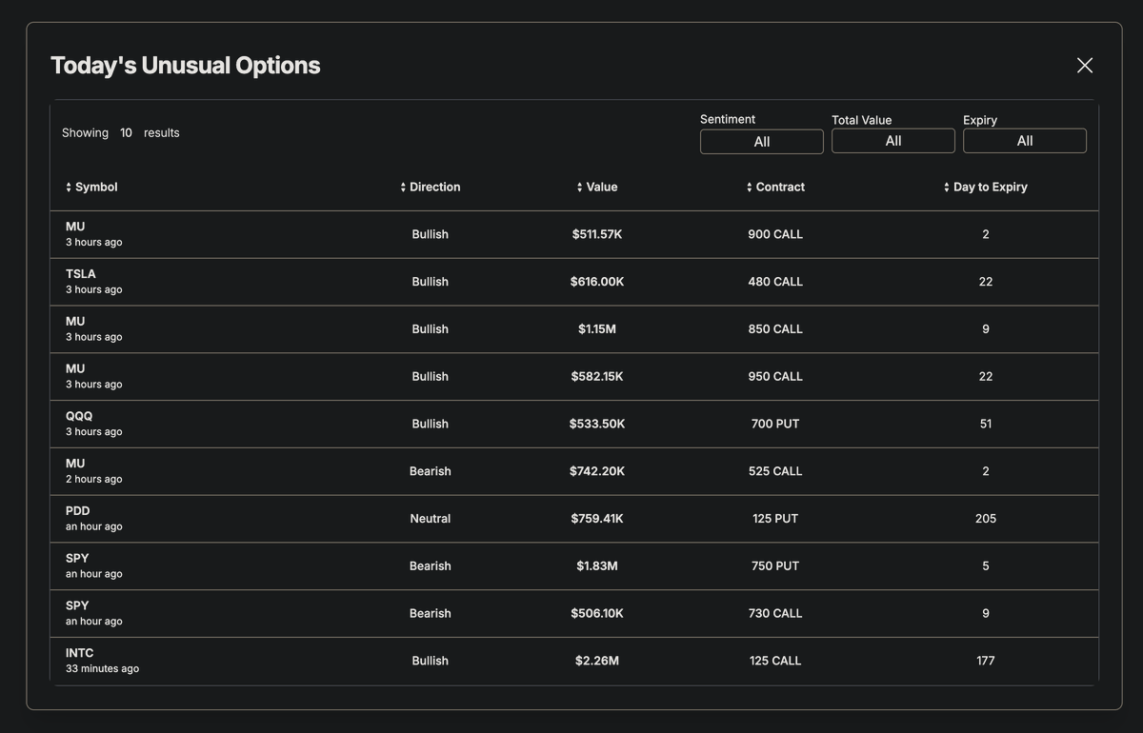Click the $1.15M value cell
Image resolution: width=1143 pixels, height=733 pixels.
coord(597,329)
